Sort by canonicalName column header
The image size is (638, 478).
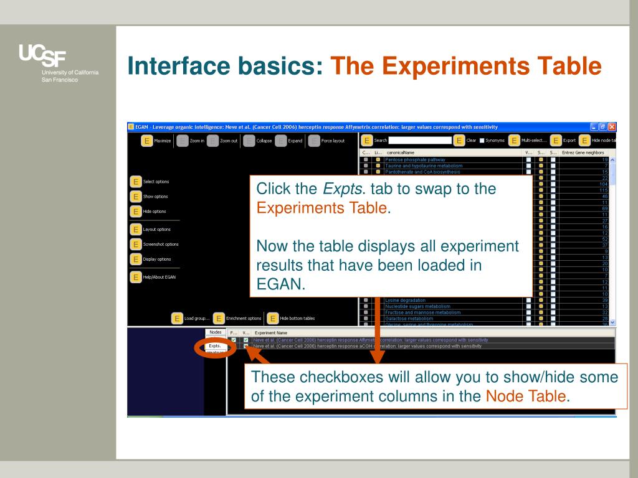[x=453, y=152]
